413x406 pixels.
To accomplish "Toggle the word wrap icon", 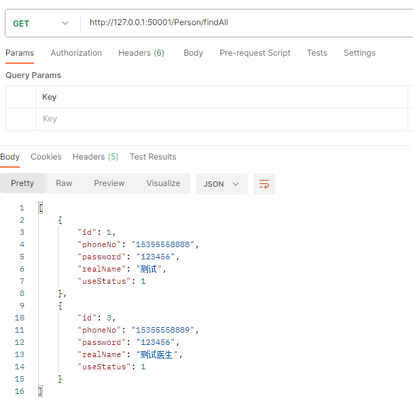I will (x=264, y=184).
